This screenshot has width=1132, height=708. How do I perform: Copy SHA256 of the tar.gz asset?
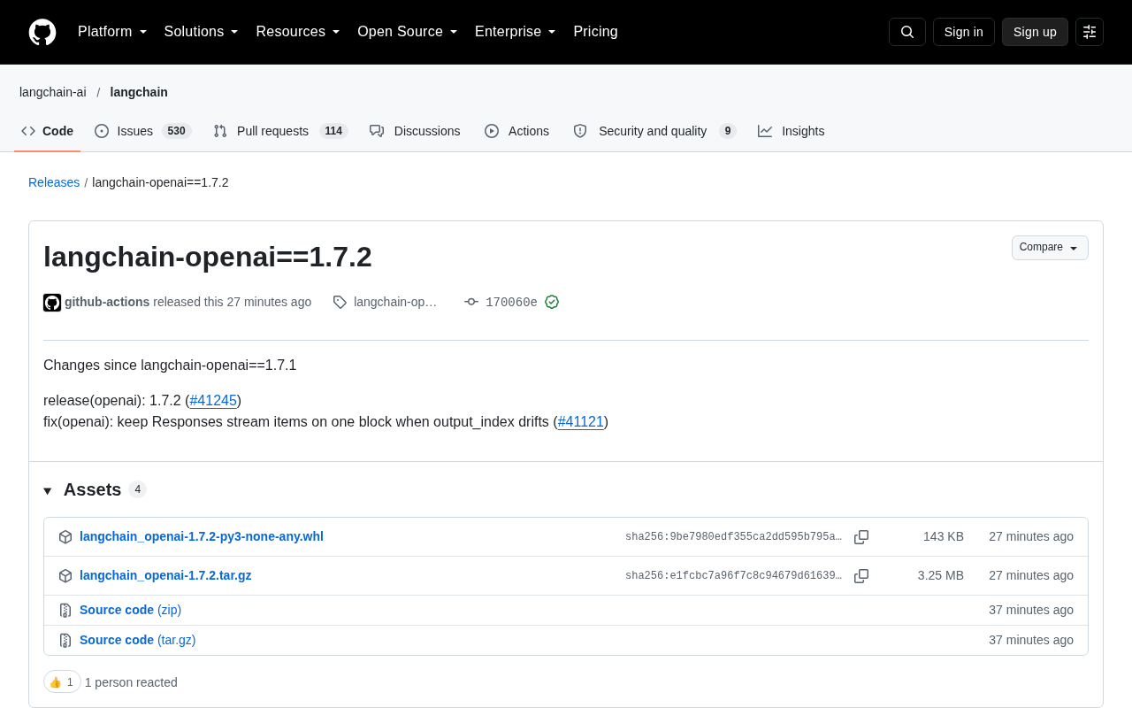coord(861,576)
